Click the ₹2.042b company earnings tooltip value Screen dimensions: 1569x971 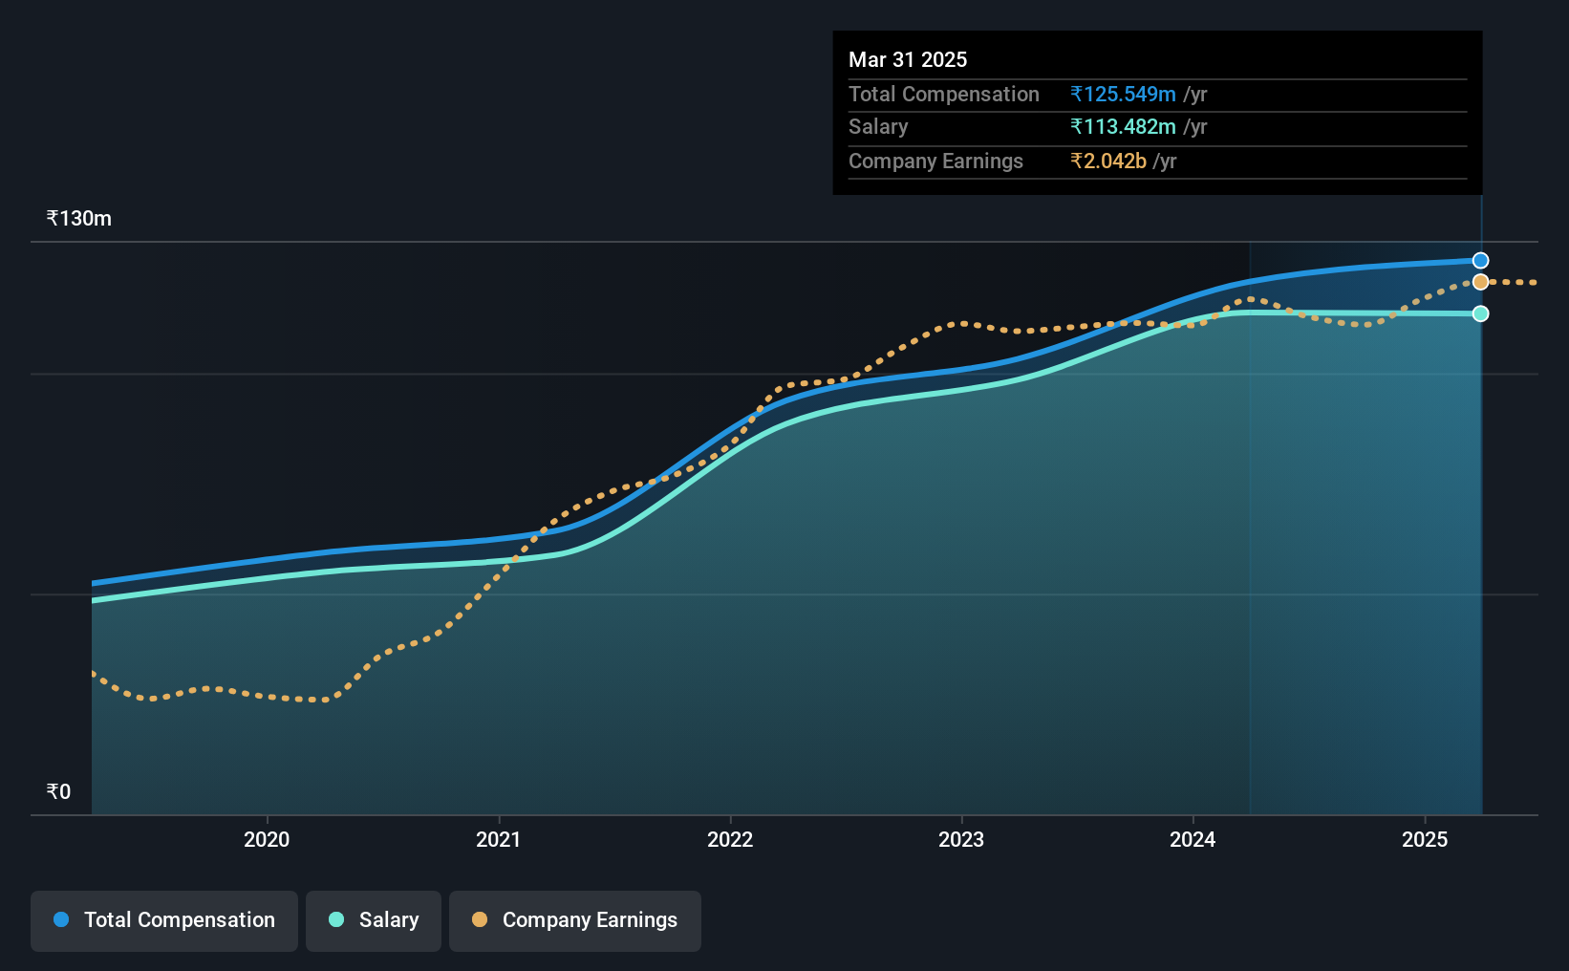(x=1108, y=161)
